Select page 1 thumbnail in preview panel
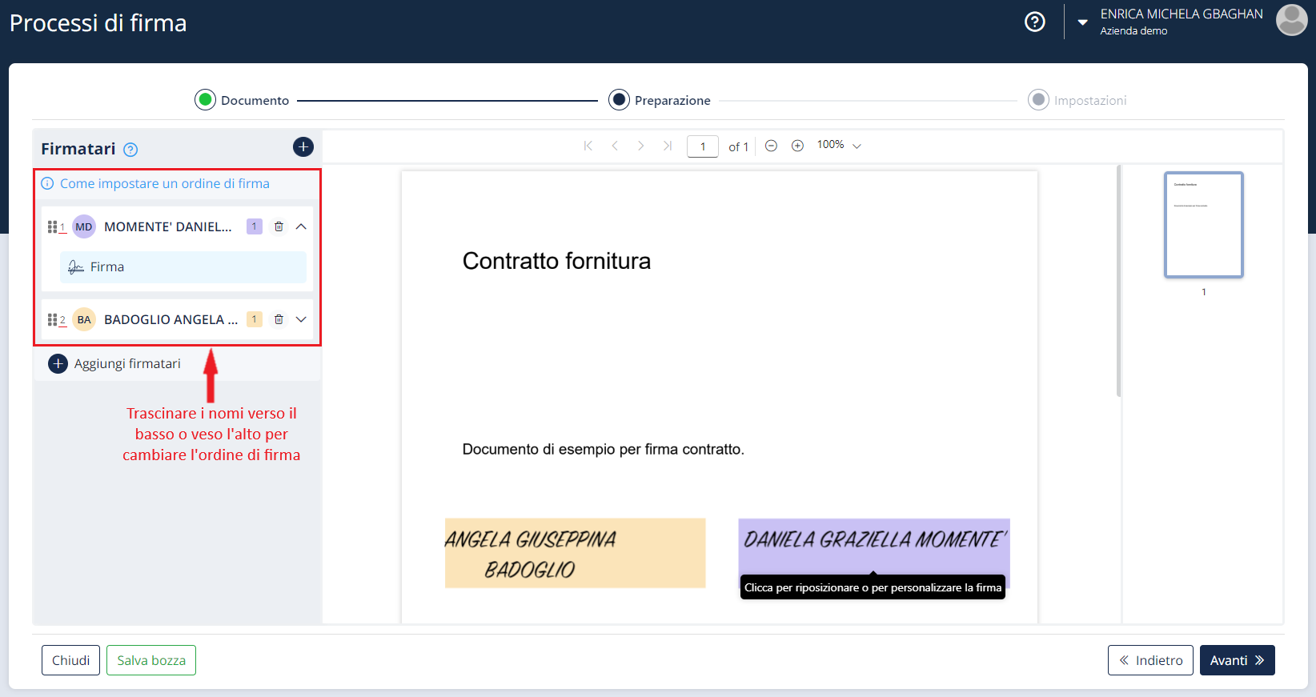The width and height of the screenshot is (1316, 697). (x=1203, y=225)
